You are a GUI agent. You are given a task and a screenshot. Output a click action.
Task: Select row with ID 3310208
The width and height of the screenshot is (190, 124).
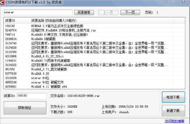95,78
